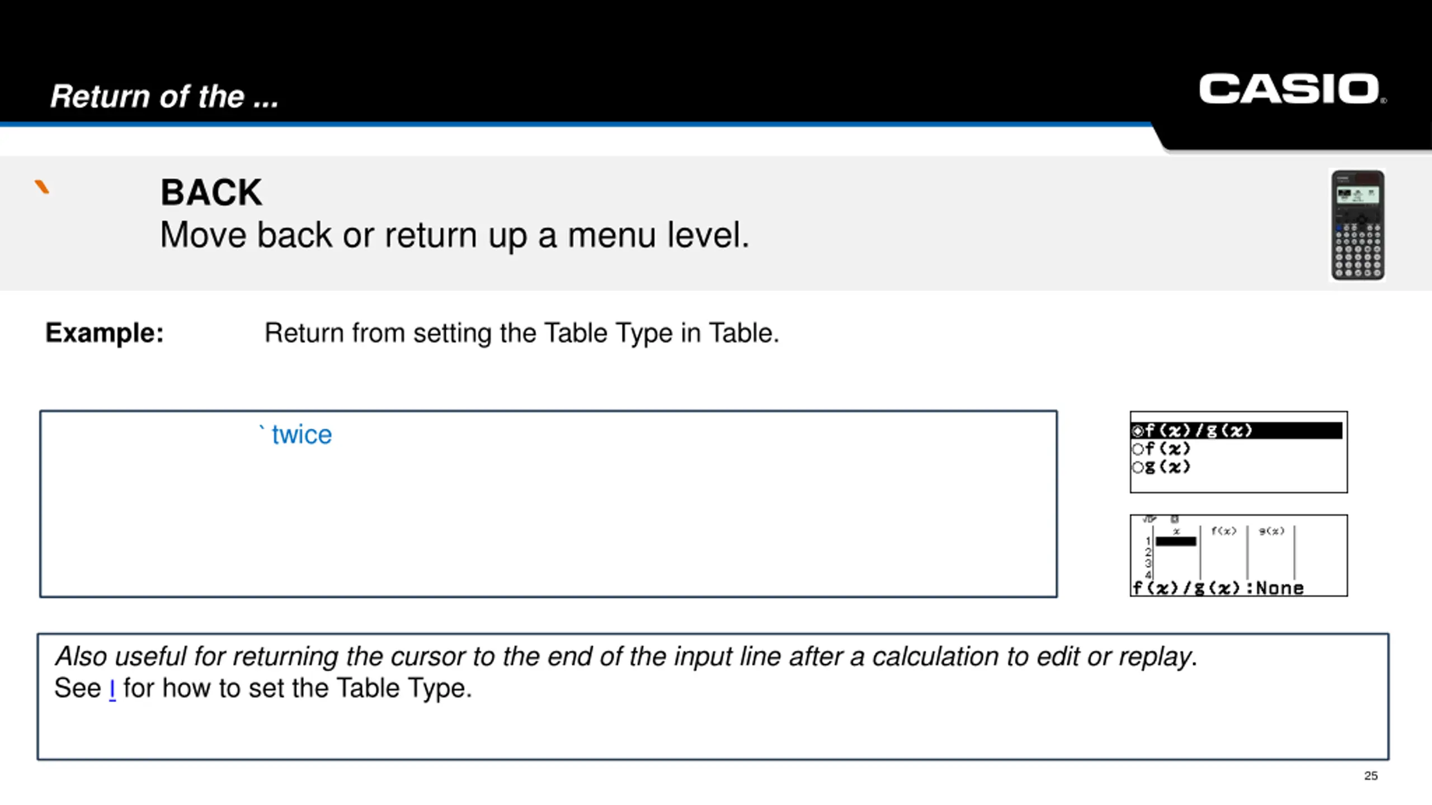This screenshot has width=1432, height=805.
Task: Select the g(x) only radio option
Action: (1161, 467)
